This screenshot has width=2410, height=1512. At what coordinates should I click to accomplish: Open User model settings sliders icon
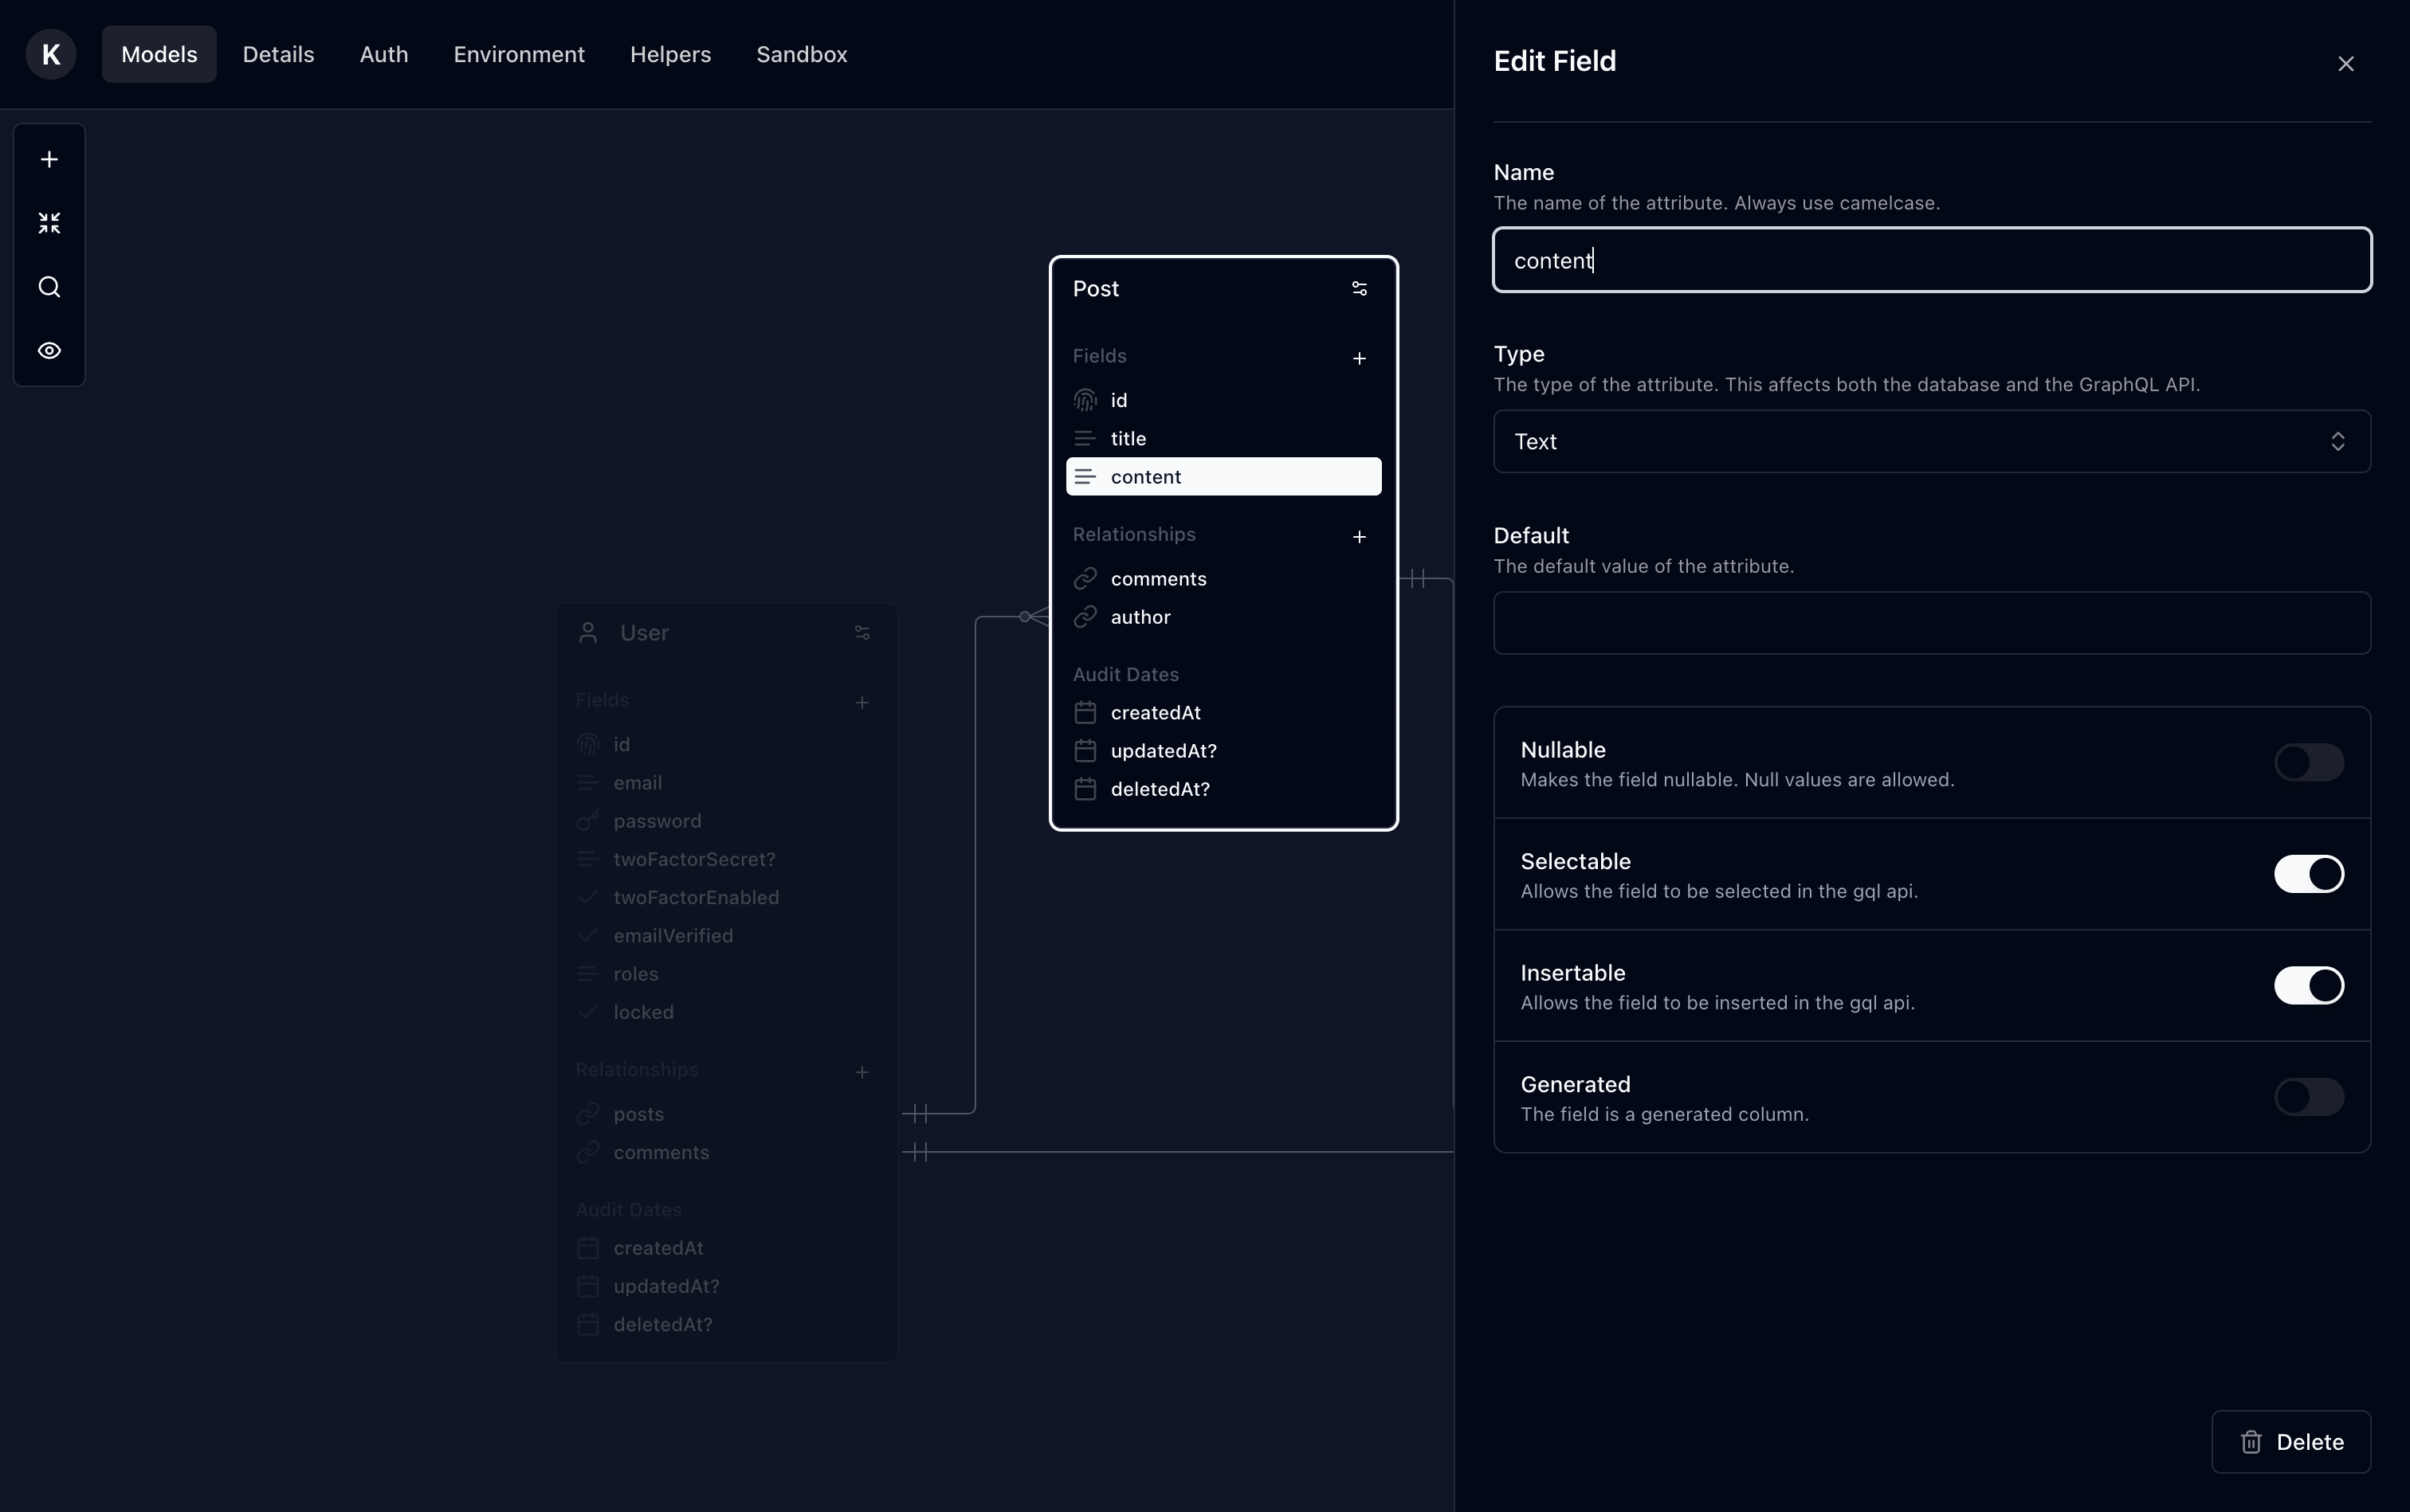(862, 633)
